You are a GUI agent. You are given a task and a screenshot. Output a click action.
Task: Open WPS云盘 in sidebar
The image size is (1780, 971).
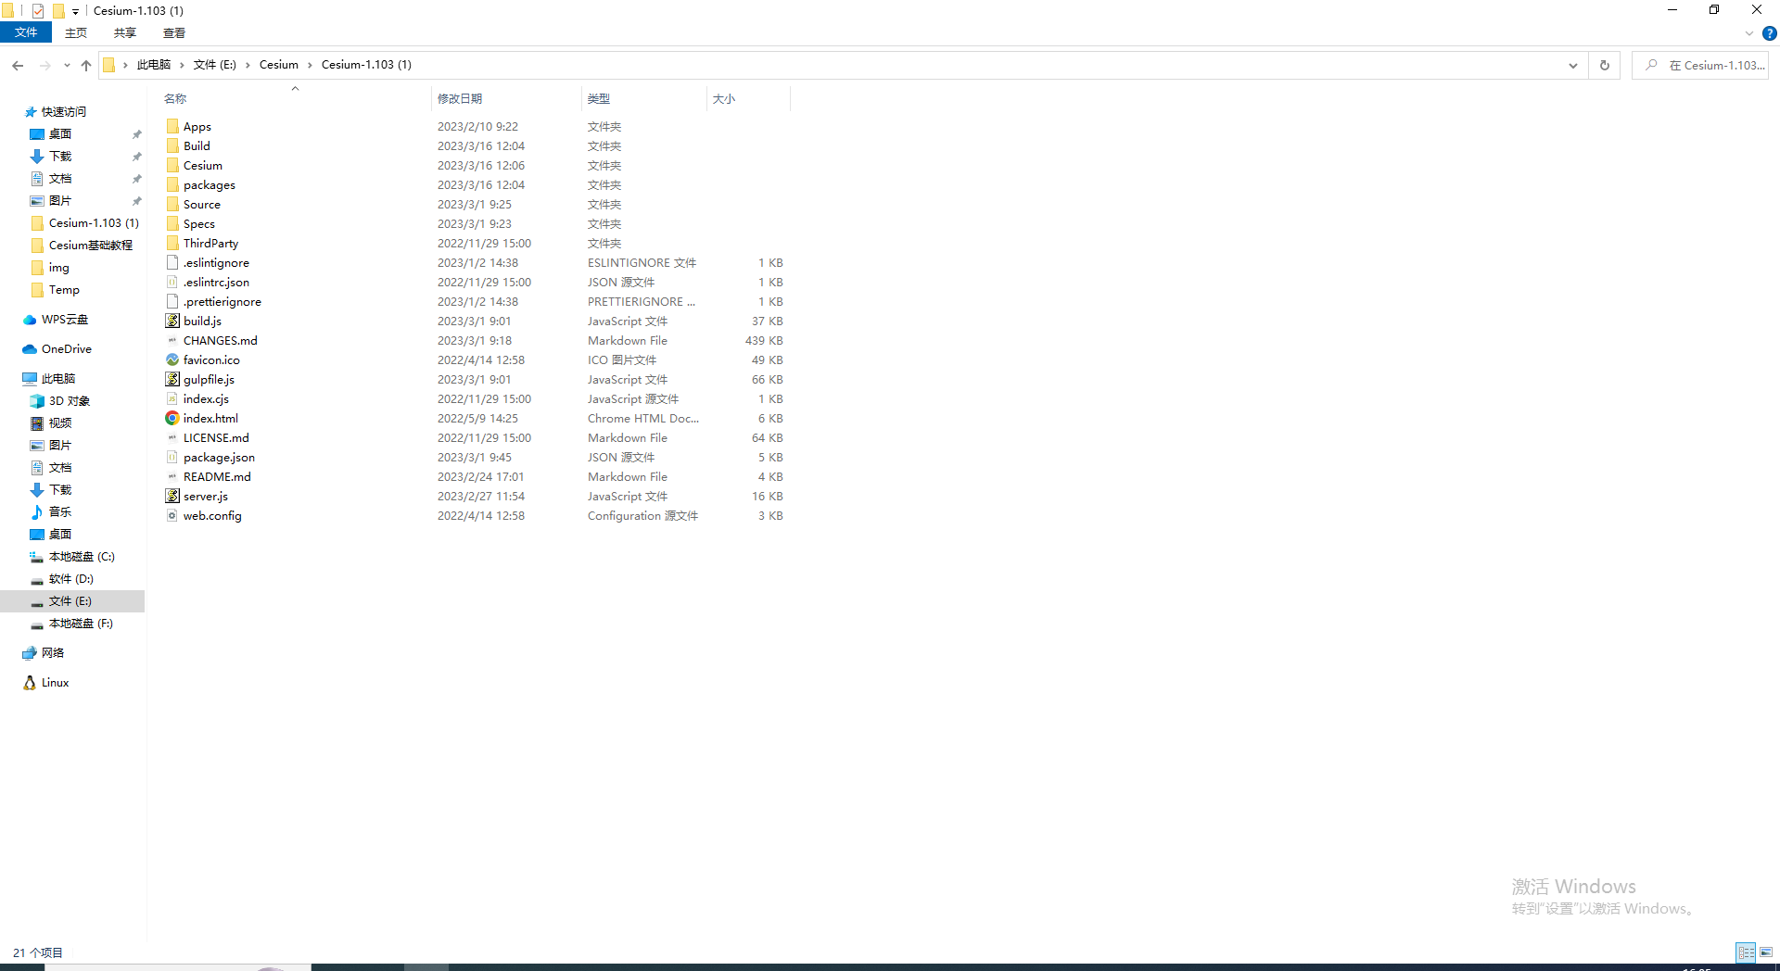point(64,320)
